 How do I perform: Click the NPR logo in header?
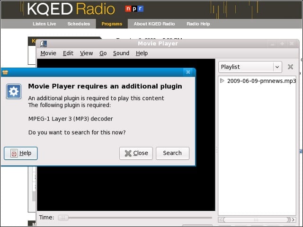(x=134, y=9)
